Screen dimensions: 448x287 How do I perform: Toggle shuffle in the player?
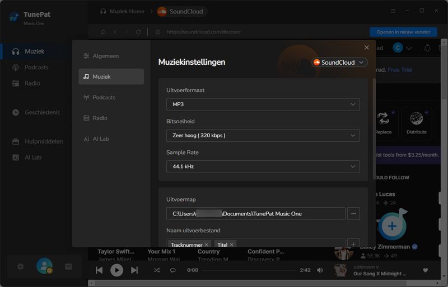point(157,270)
